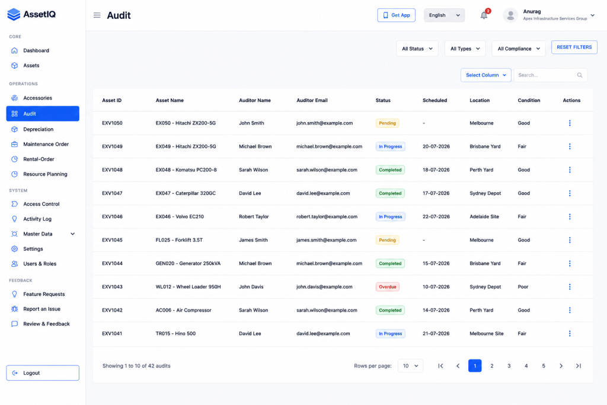Click the Overdue status badge

click(387, 287)
